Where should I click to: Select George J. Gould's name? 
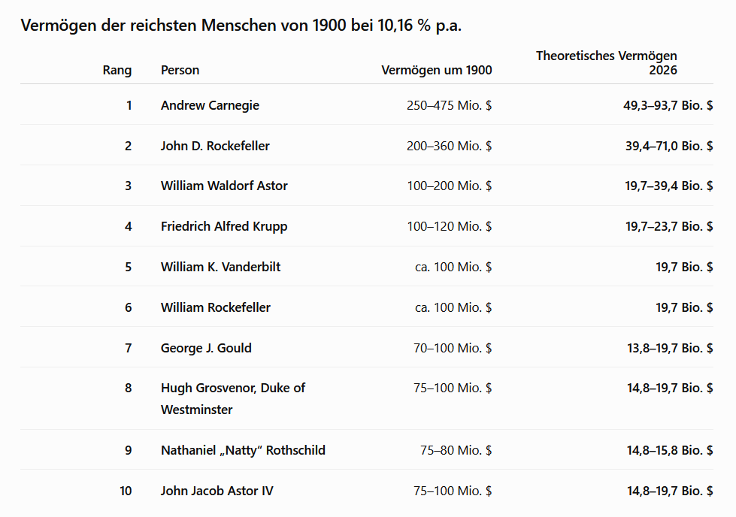point(206,348)
